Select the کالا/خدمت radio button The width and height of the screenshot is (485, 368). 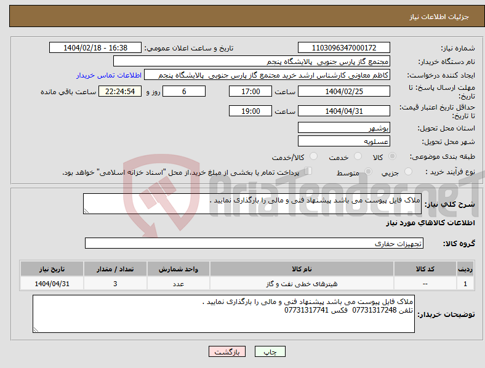tap(313, 156)
